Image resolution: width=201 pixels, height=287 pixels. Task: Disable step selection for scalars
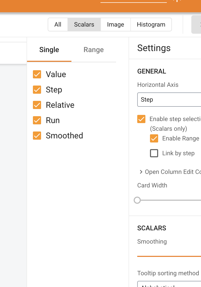pos(141,119)
